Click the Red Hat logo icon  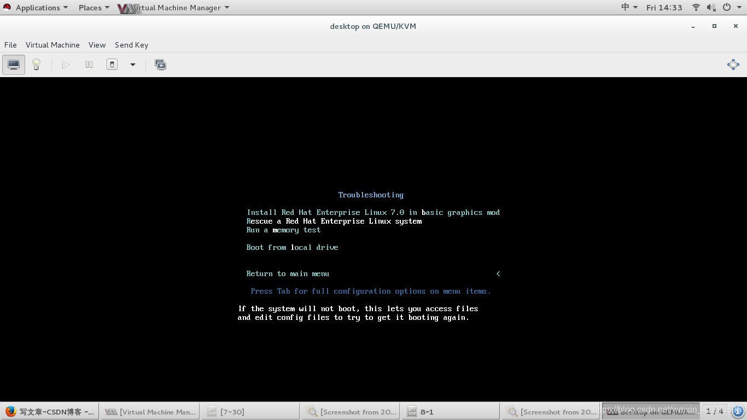click(7, 8)
